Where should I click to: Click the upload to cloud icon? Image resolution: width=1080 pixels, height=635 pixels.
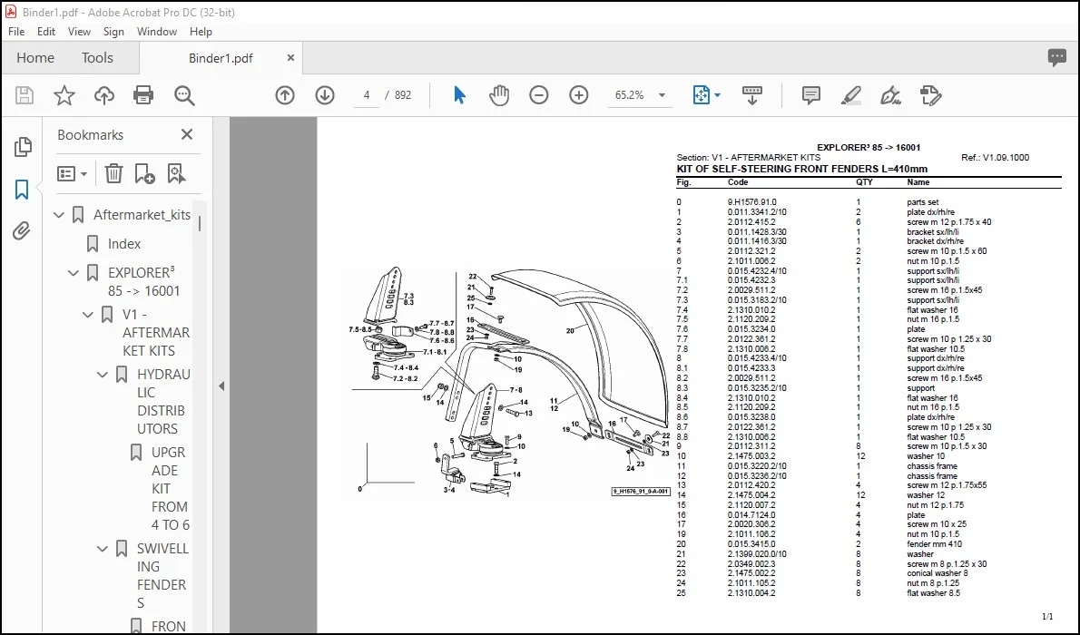[104, 95]
